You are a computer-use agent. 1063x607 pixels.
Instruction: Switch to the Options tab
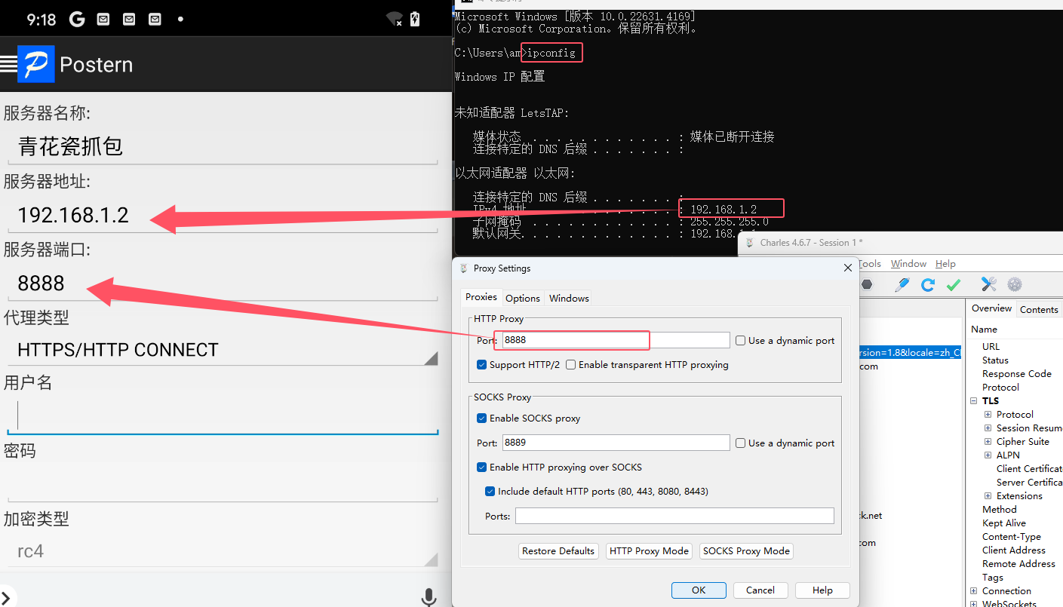click(x=523, y=299)
